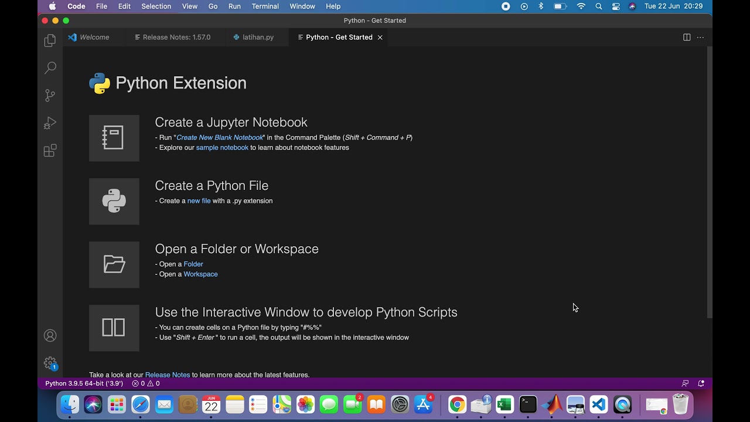
Task: Open MATLAB from the Dock
Action: (x=552, y=404)
